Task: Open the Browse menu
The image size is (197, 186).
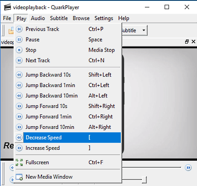Action: [81, 18]
